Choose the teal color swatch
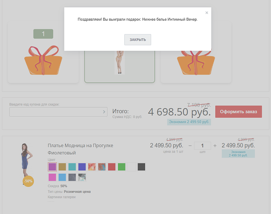 pyautogui.click(x=72, y=167)
